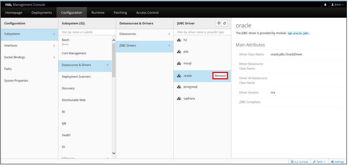
Task: Select Paths in Configuration column
Action: tap(29, 69)
